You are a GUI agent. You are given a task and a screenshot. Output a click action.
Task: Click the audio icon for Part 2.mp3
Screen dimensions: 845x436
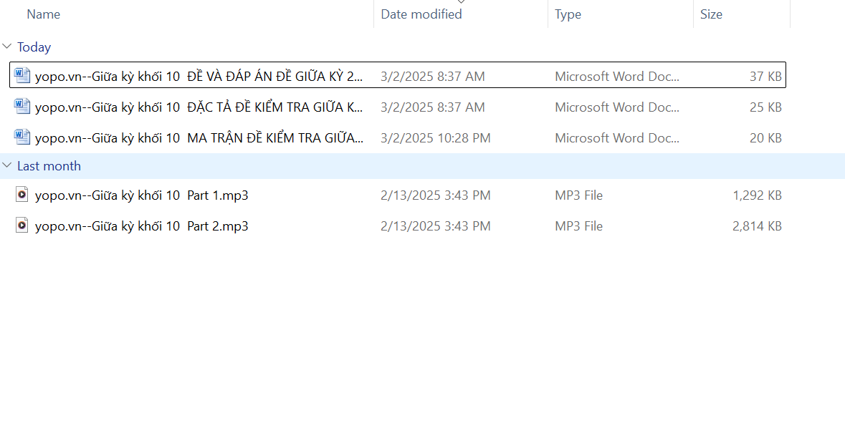[23, 226]
